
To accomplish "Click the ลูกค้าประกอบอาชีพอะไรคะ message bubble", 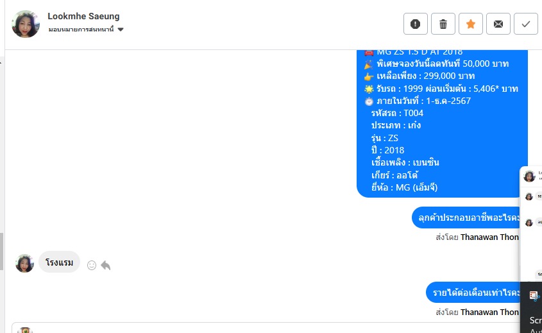I will [x=467, y=218].
